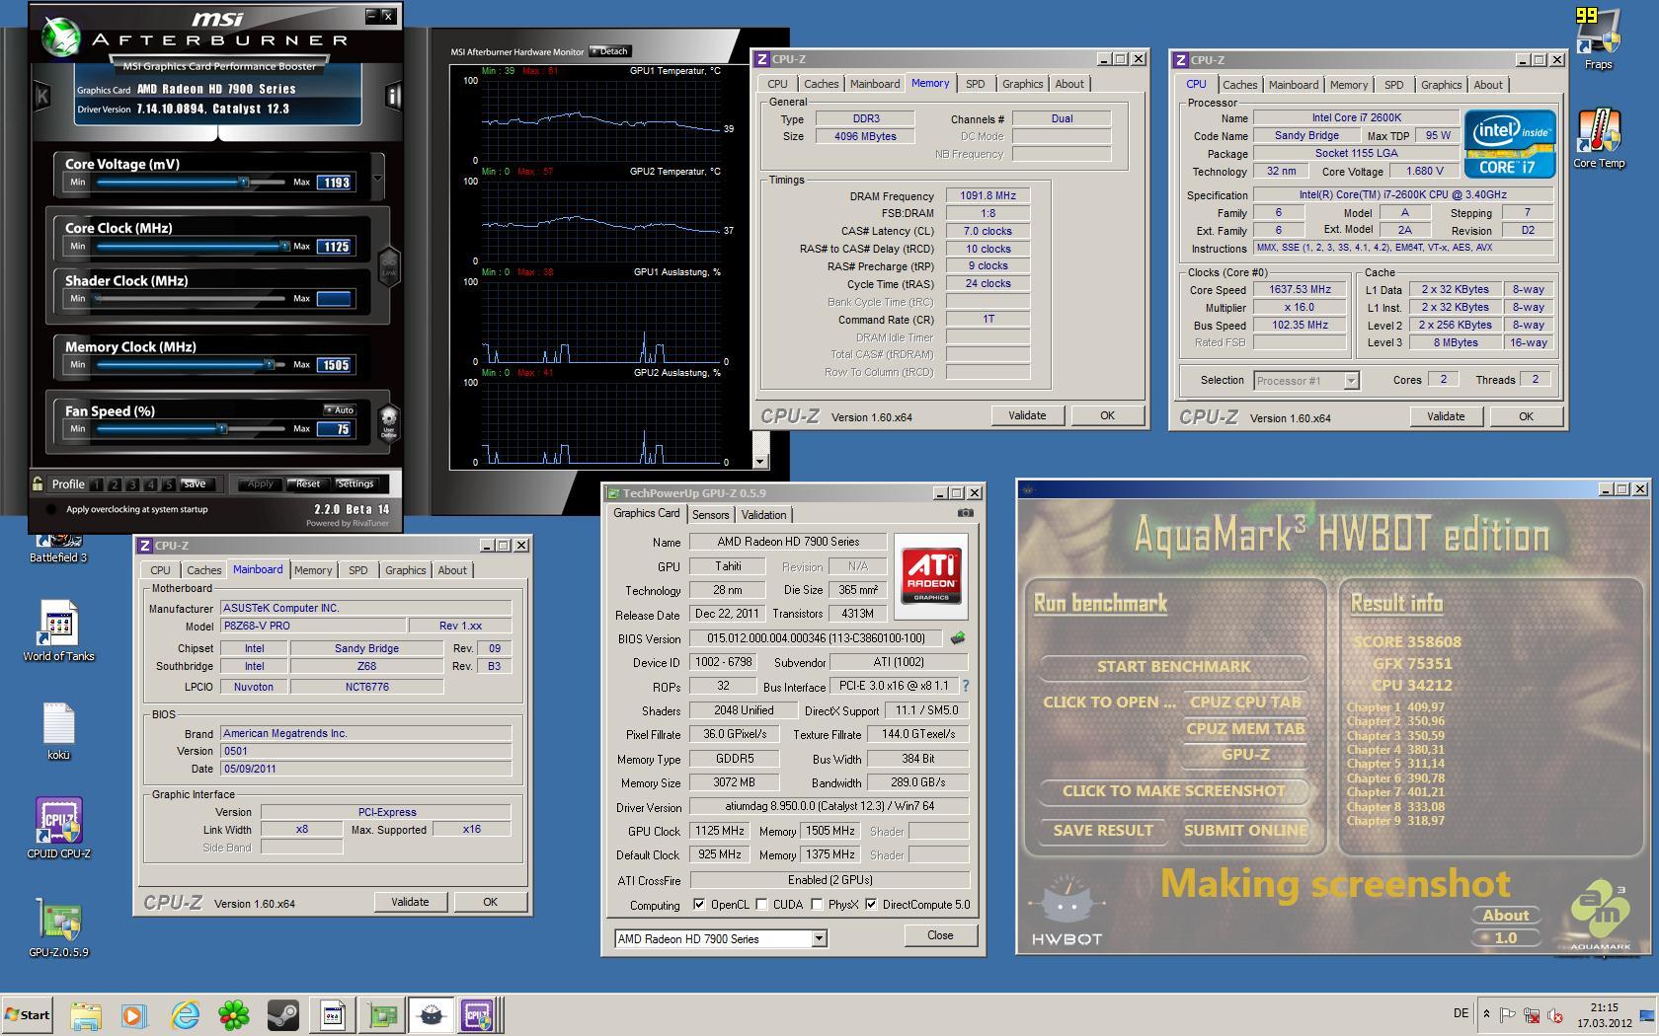Open the Caches tab in the CPU-Z mainboard window
This screenshot has height=1036, width=1659.
(x=203, y=570)
